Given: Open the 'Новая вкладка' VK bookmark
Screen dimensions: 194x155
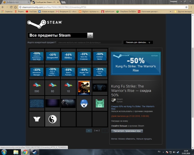Looking at the screenshot, I should (x=46, y=12).
